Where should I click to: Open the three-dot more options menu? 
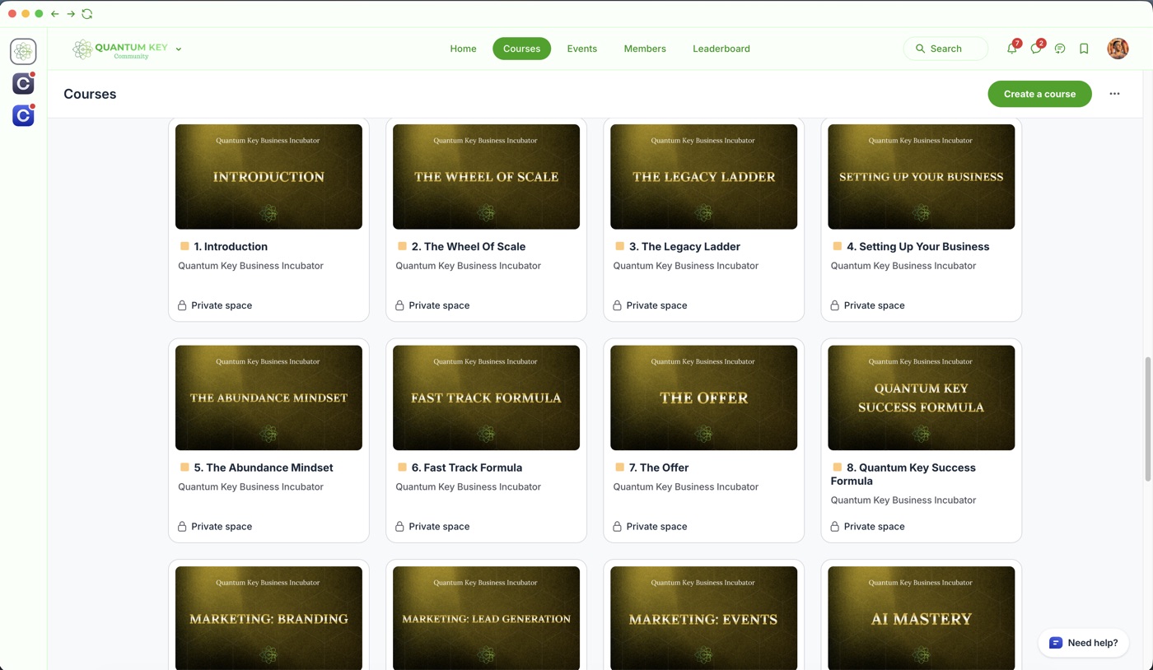(1114, 94)
